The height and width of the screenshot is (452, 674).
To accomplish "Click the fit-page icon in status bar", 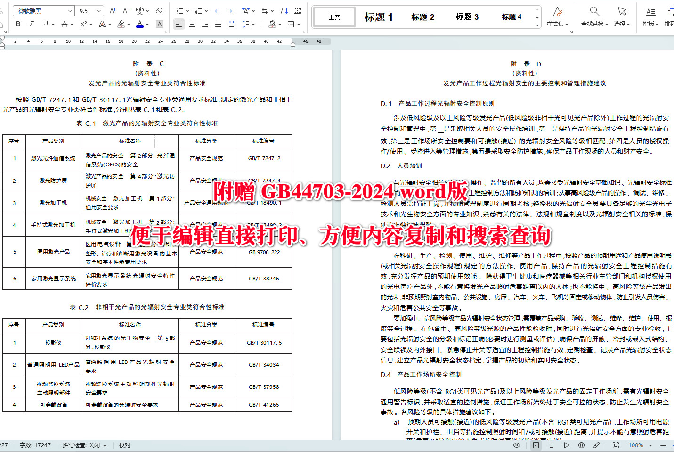I will coord(616,445).
